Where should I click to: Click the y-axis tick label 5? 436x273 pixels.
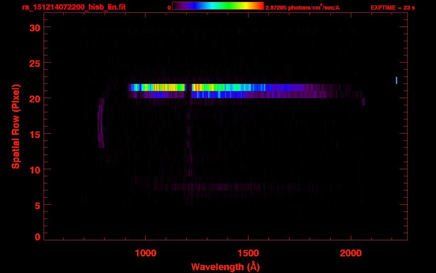[38, 205]
